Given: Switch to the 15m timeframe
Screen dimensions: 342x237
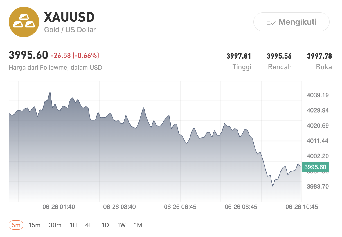Looking at the screenshot, I should click(x=35, y=225).
